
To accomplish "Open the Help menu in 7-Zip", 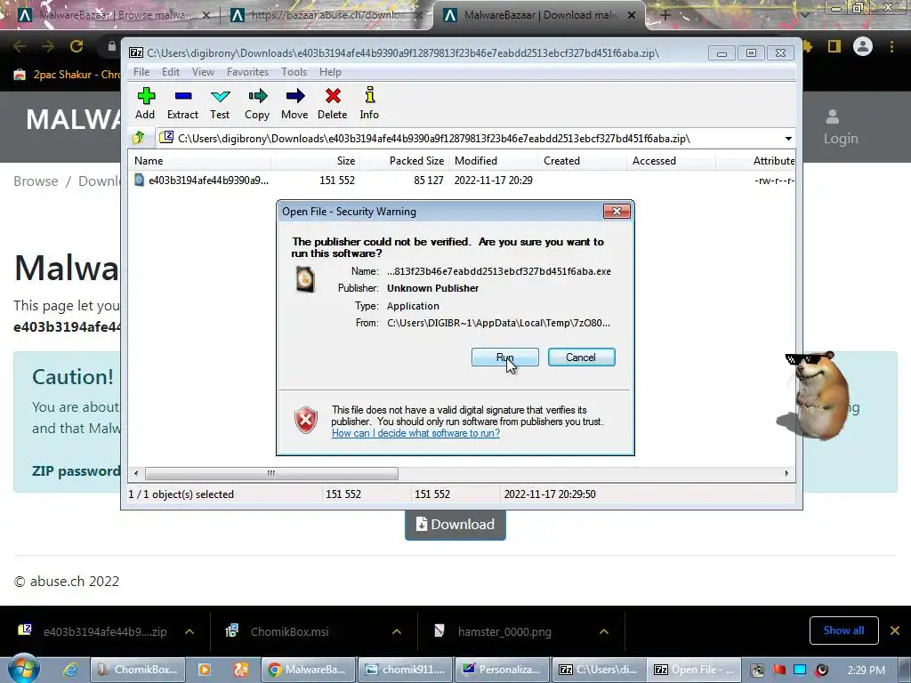I will (330, 72).
